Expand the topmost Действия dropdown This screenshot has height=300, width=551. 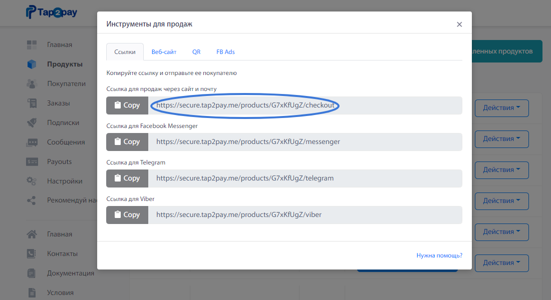click(x=501, y=108)
